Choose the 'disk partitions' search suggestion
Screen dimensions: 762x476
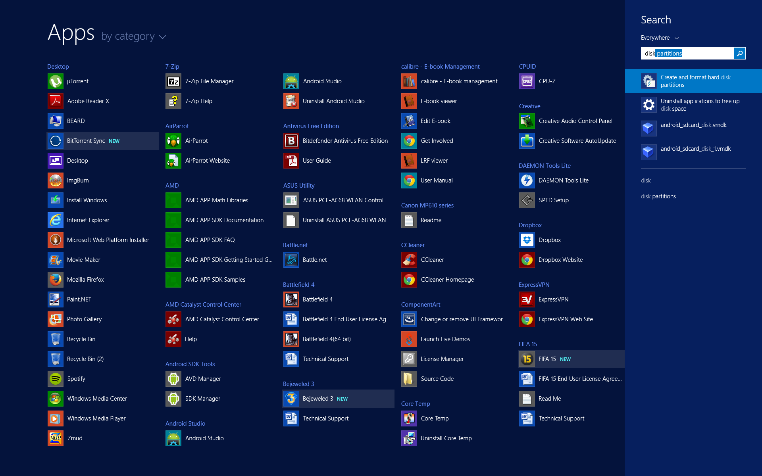[658, 196]
